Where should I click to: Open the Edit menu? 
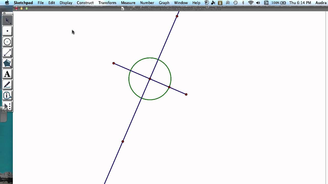52,3
